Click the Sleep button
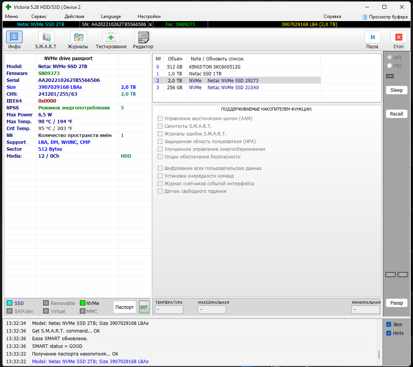The height and width of the screenshot is (367, 413). (397, 90)
